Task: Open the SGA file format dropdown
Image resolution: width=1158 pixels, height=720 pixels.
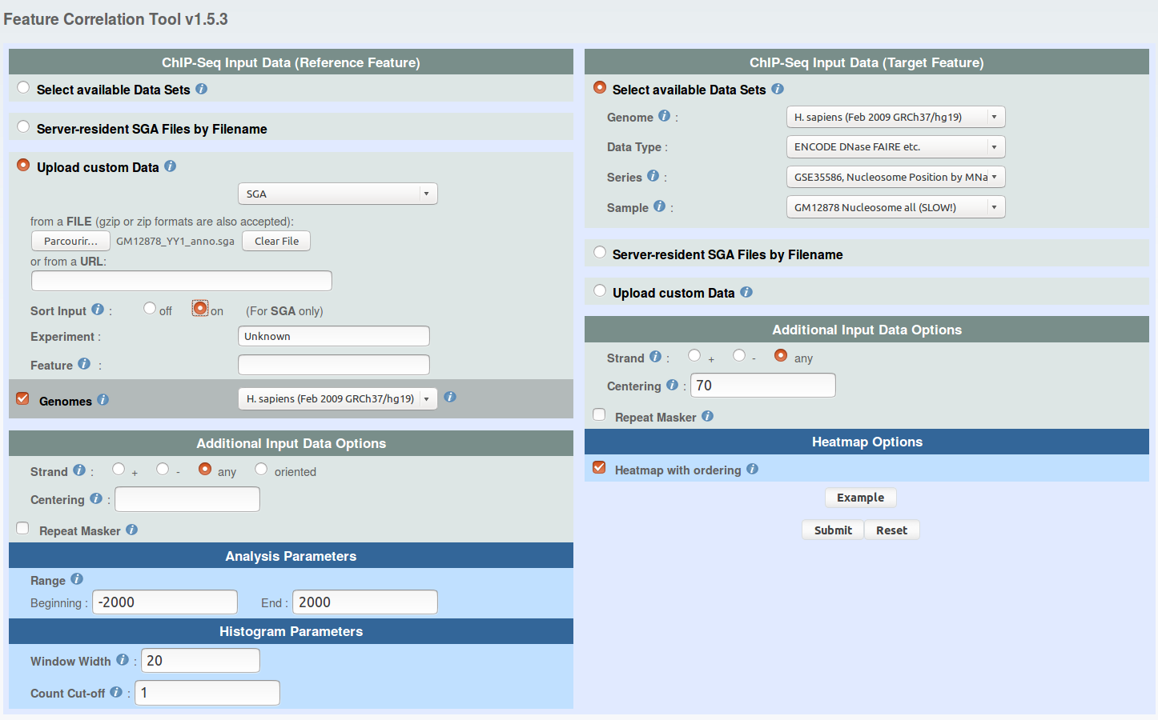Action: [337, 194]
